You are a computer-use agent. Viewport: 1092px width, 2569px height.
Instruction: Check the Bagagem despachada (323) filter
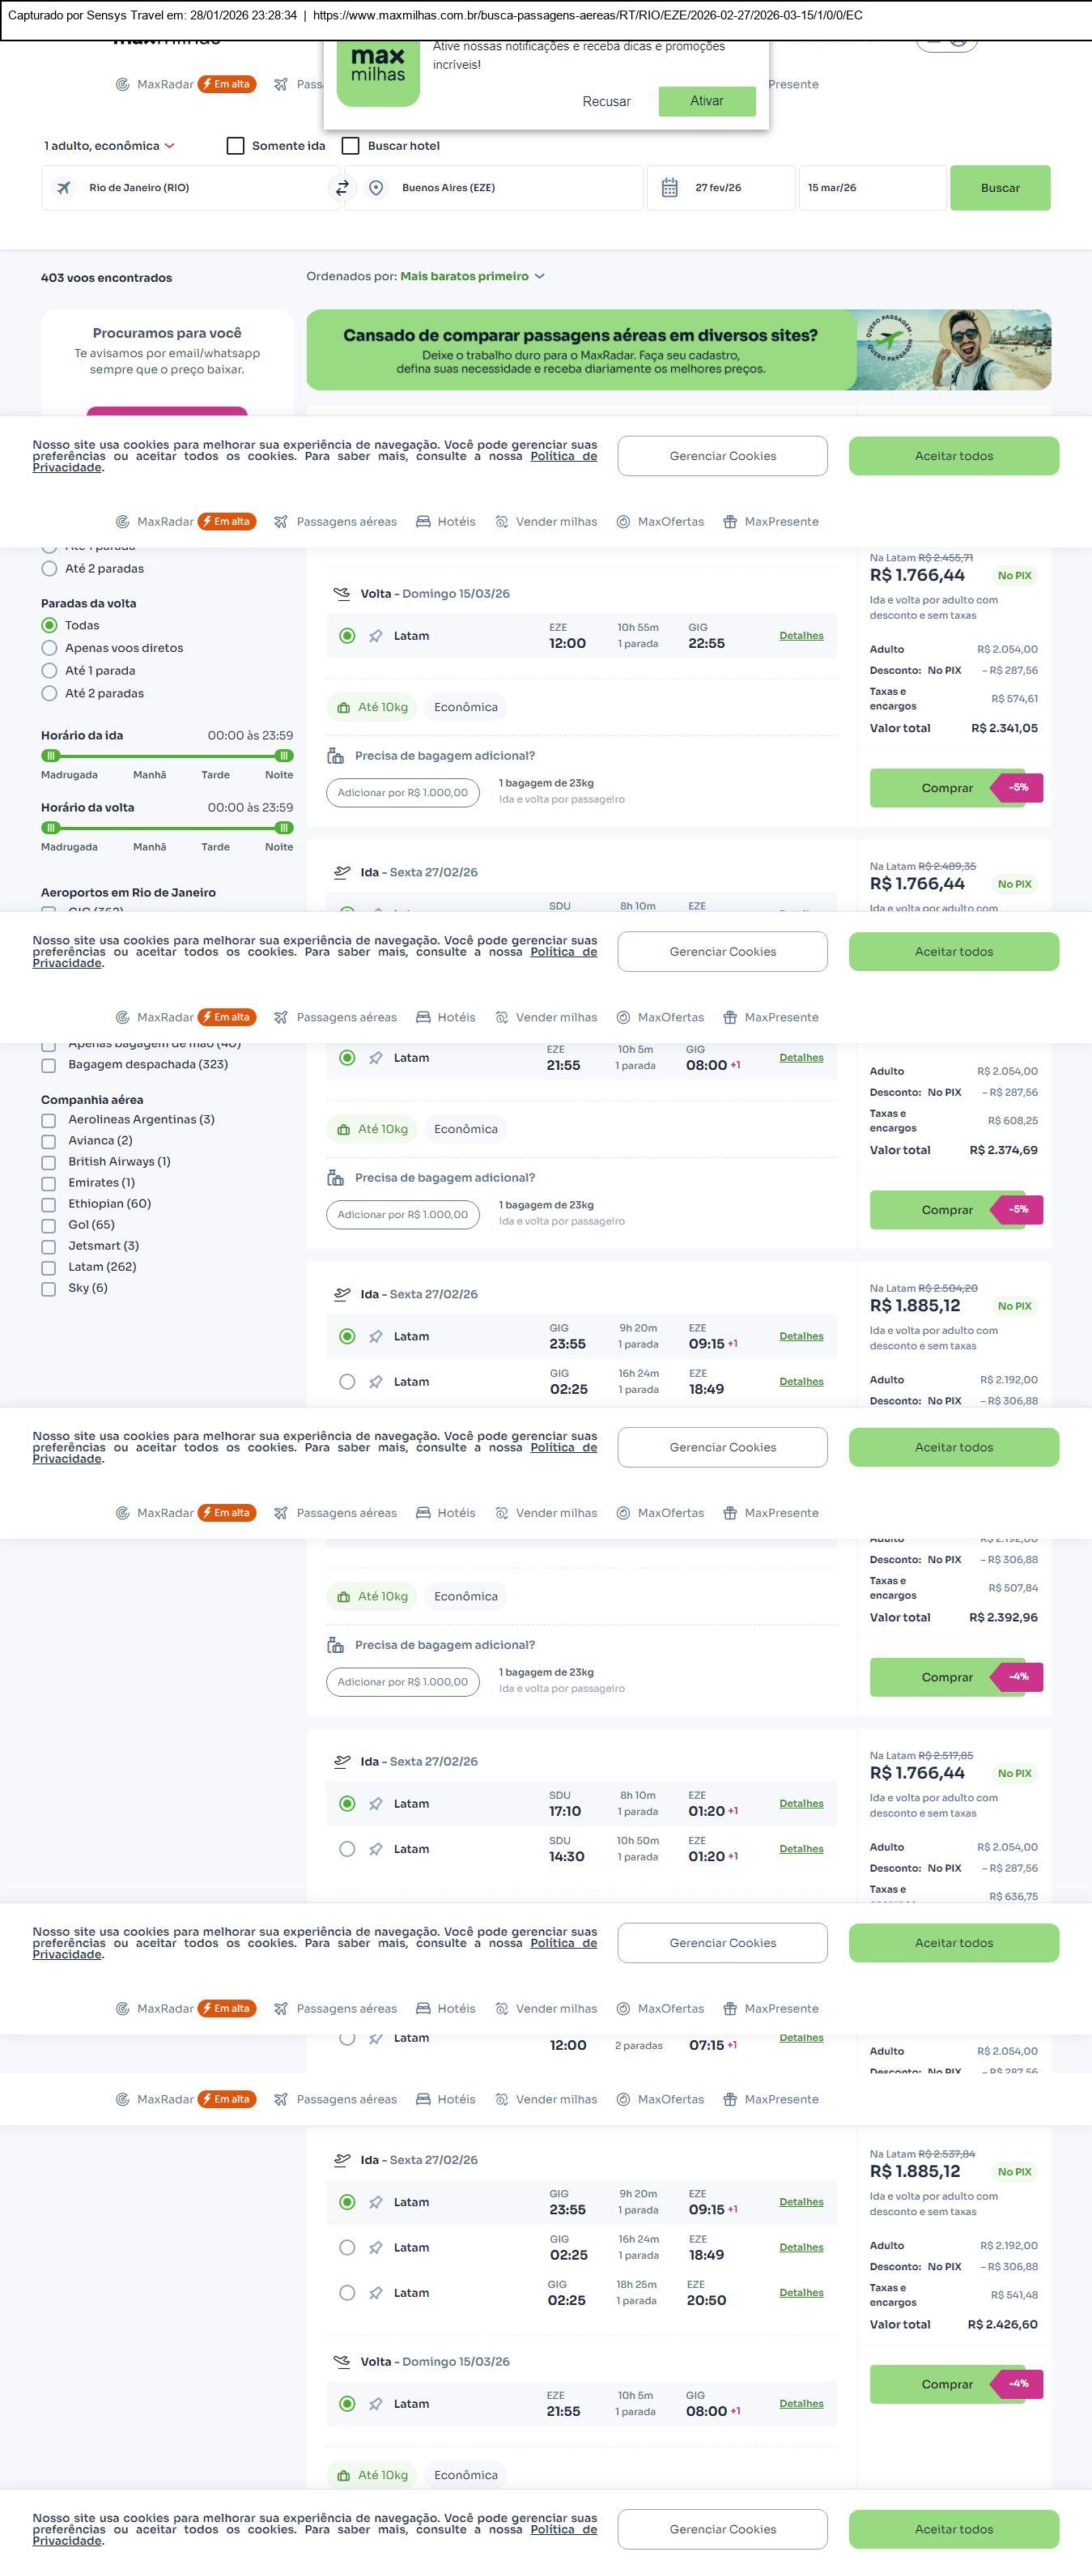click(x=49, y=1065)
